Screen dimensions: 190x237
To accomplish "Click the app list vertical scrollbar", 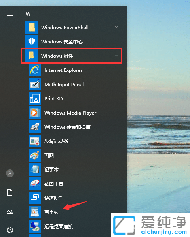I will coord(125,166).
